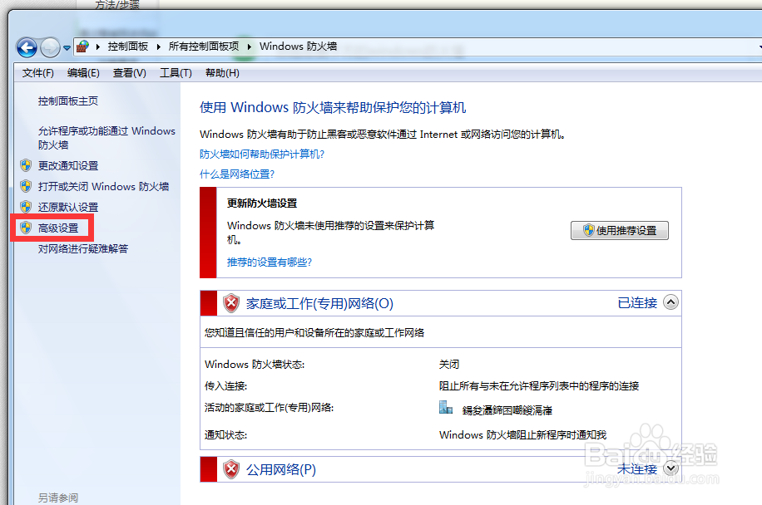
Task: Open 防火墙如何帮助保护计算机 help link
Action: tap(262, 154)
